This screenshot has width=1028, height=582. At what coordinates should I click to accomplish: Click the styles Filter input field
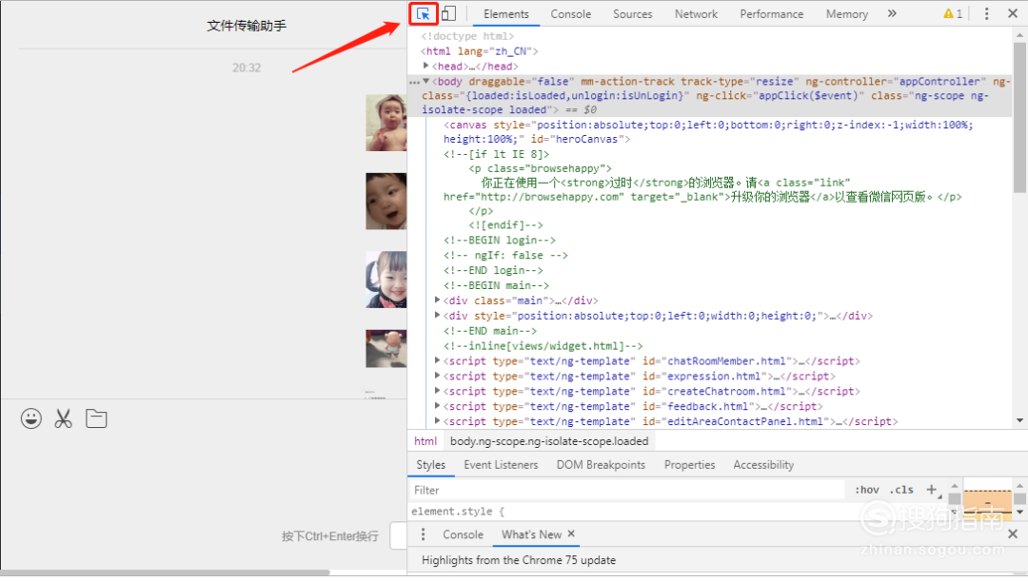(x=626, y=490)
